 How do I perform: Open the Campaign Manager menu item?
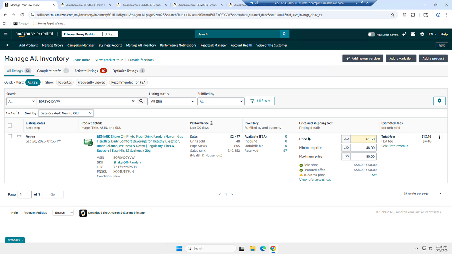tap(81, 45)
